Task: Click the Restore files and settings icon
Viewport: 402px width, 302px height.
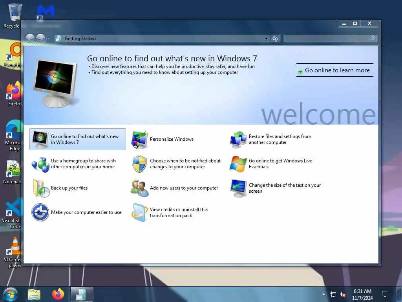Action: 239,140
